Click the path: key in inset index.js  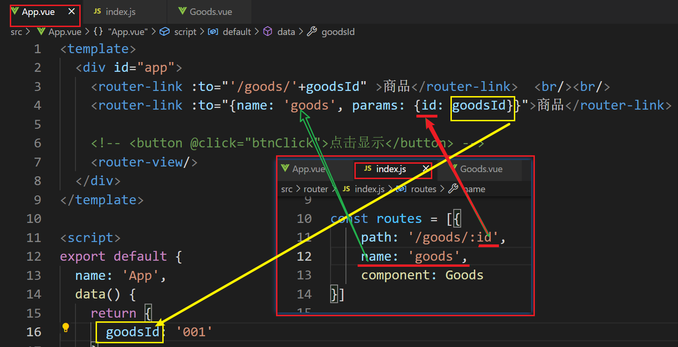380,237
